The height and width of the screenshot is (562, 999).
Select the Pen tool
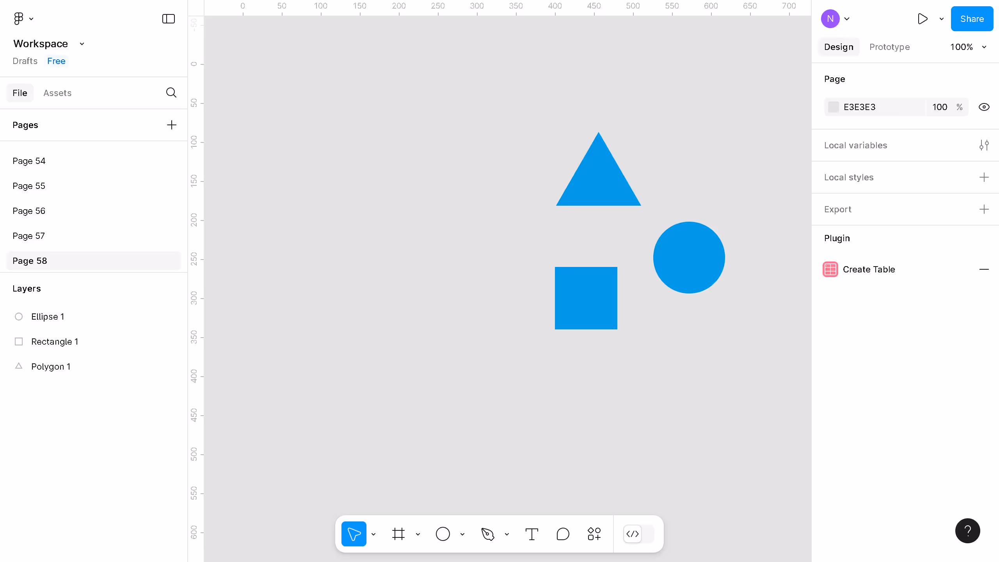click(x=488, y=534)
